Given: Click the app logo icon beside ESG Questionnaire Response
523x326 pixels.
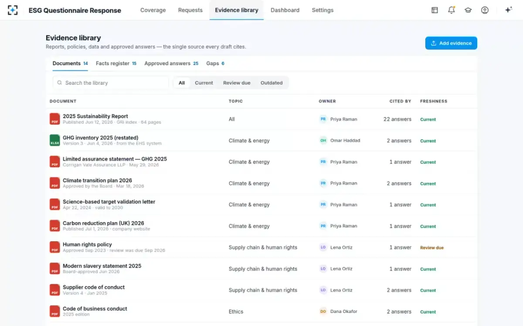Looking at the screenshot, I should coord(13,10).
